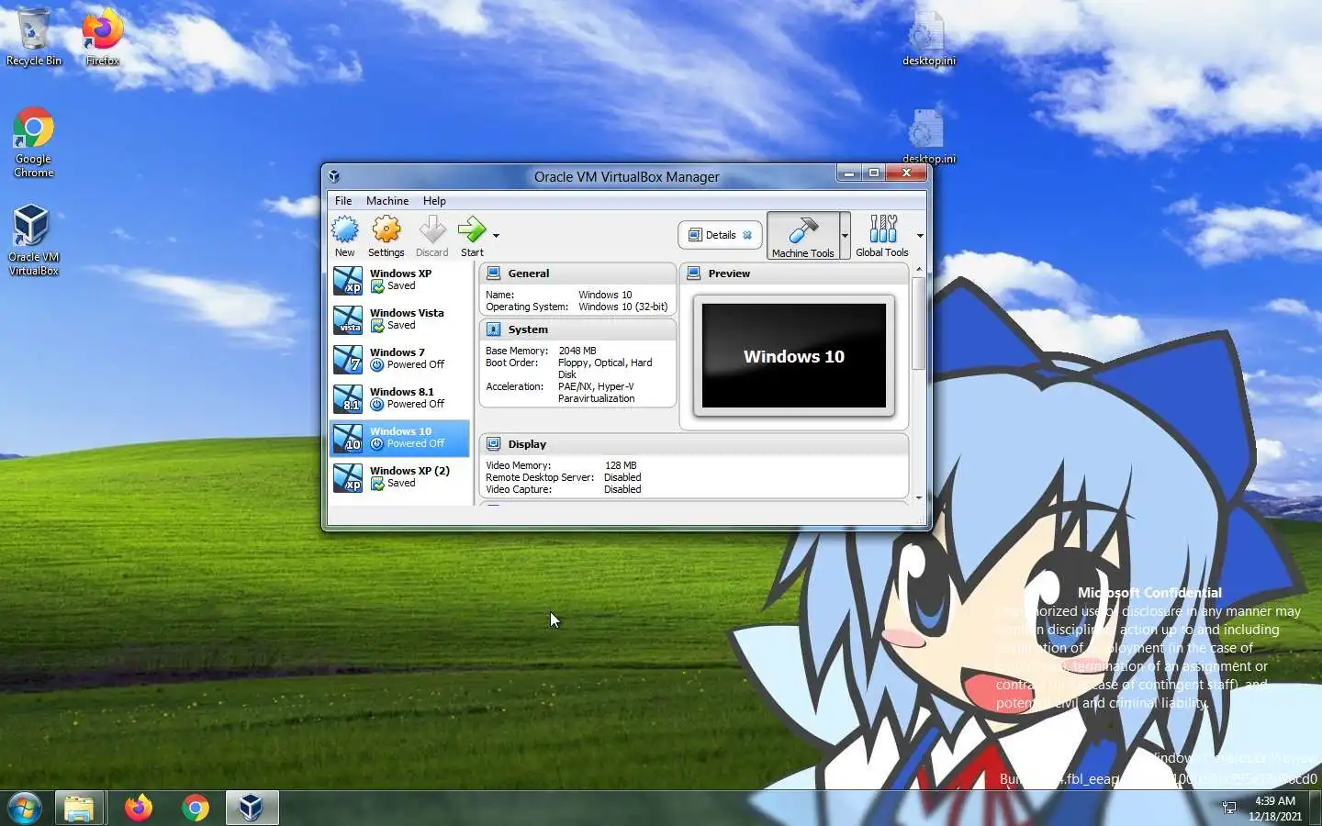Select the Windows Vista virtual machine

(399, 319)
